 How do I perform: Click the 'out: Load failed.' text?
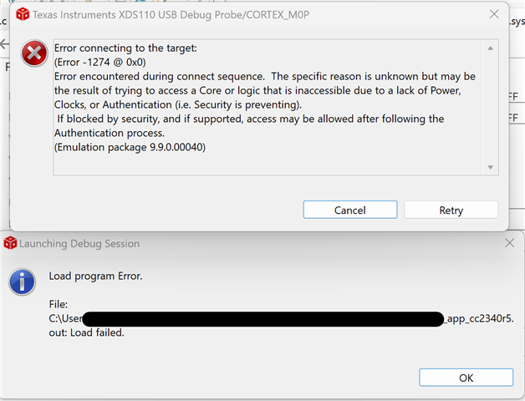point(87,332)
